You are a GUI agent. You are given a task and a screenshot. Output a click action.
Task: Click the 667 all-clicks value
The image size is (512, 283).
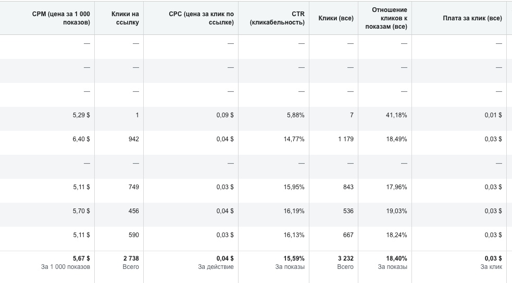(348, 235)
